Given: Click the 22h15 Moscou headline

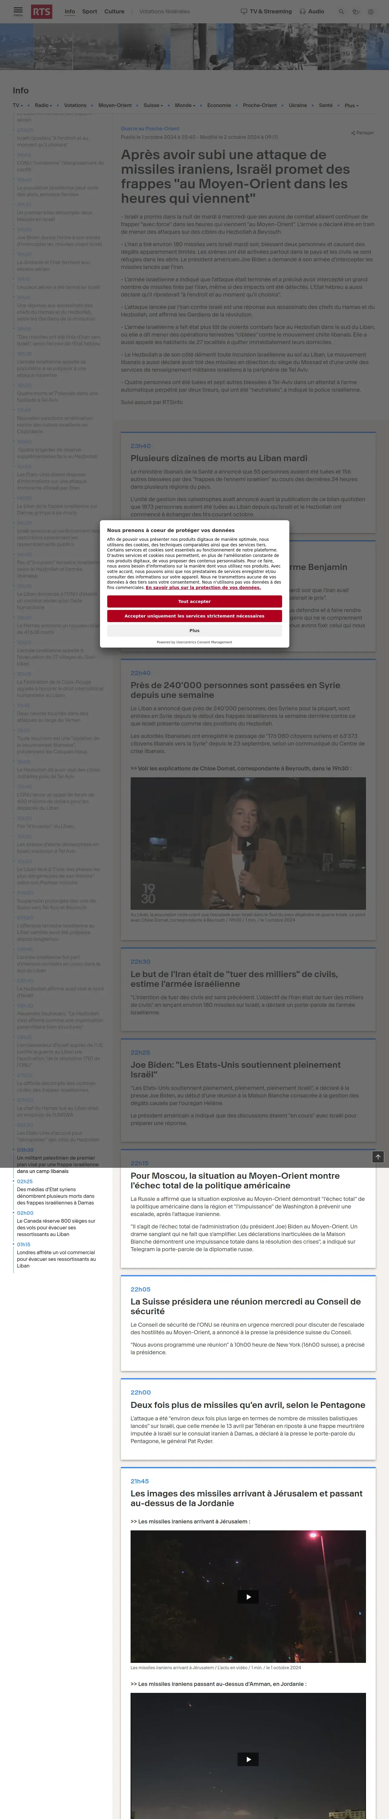Looking at the screenshot, I should tap(235, 1181).
